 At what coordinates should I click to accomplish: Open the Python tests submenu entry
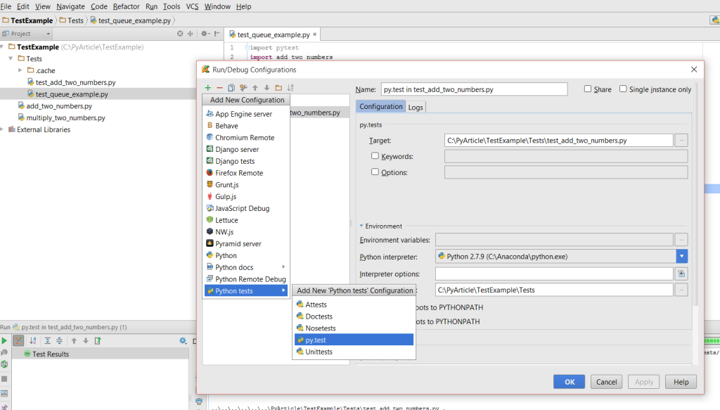click(x=246, y=290)
